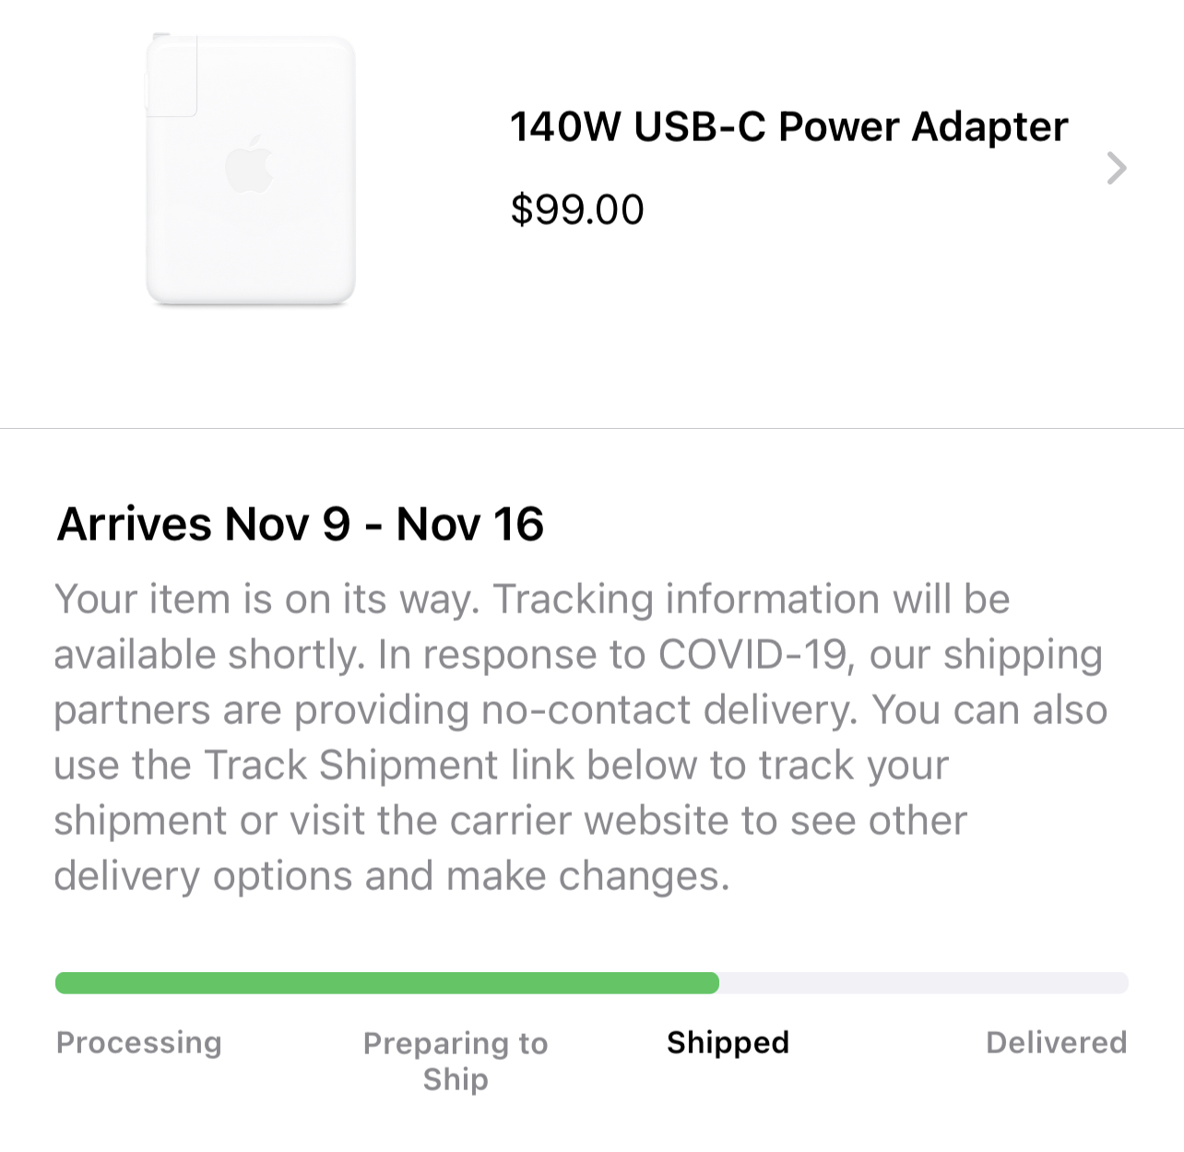Image resolution: width=1184 pixels, height=1152 pixels.
Task: Select the Preparing to Ship stage label
Action: (456, 1061)
